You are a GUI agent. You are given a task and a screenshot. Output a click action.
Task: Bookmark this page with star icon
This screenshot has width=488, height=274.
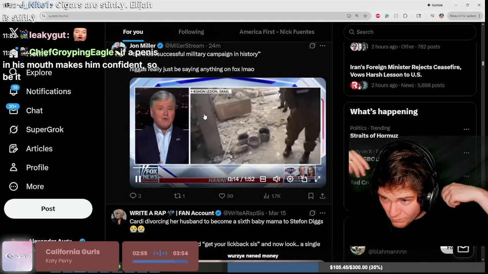(365, 16)
